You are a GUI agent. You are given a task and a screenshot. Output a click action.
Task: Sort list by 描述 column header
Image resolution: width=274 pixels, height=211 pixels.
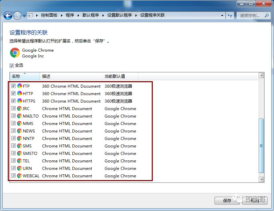click(71, 76)
